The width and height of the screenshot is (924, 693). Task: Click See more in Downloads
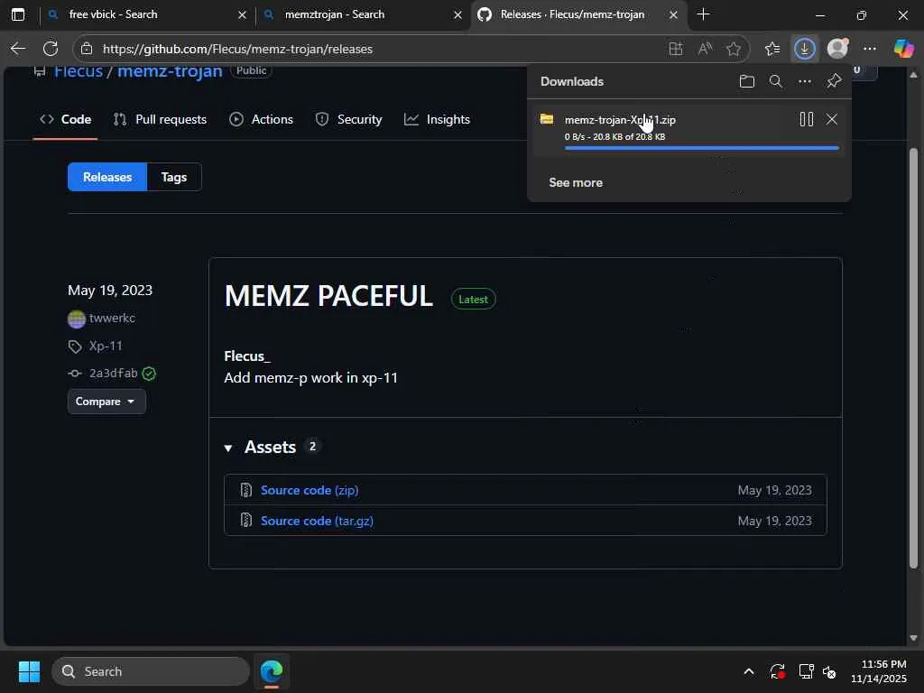click(x=576, y=182)
